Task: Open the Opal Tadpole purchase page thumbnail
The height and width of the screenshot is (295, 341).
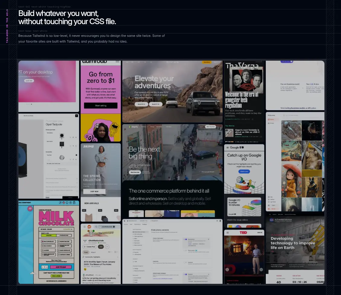Action: [49, 156]
